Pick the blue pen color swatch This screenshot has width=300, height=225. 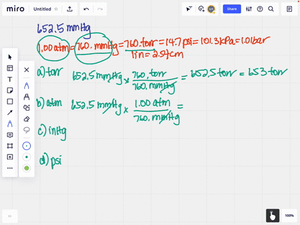point(26,146)
